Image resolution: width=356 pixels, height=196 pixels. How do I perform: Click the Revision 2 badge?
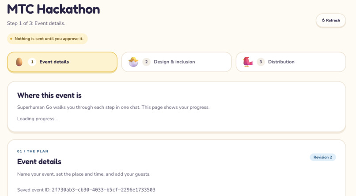pyautogui.click(x=322, y=157)
